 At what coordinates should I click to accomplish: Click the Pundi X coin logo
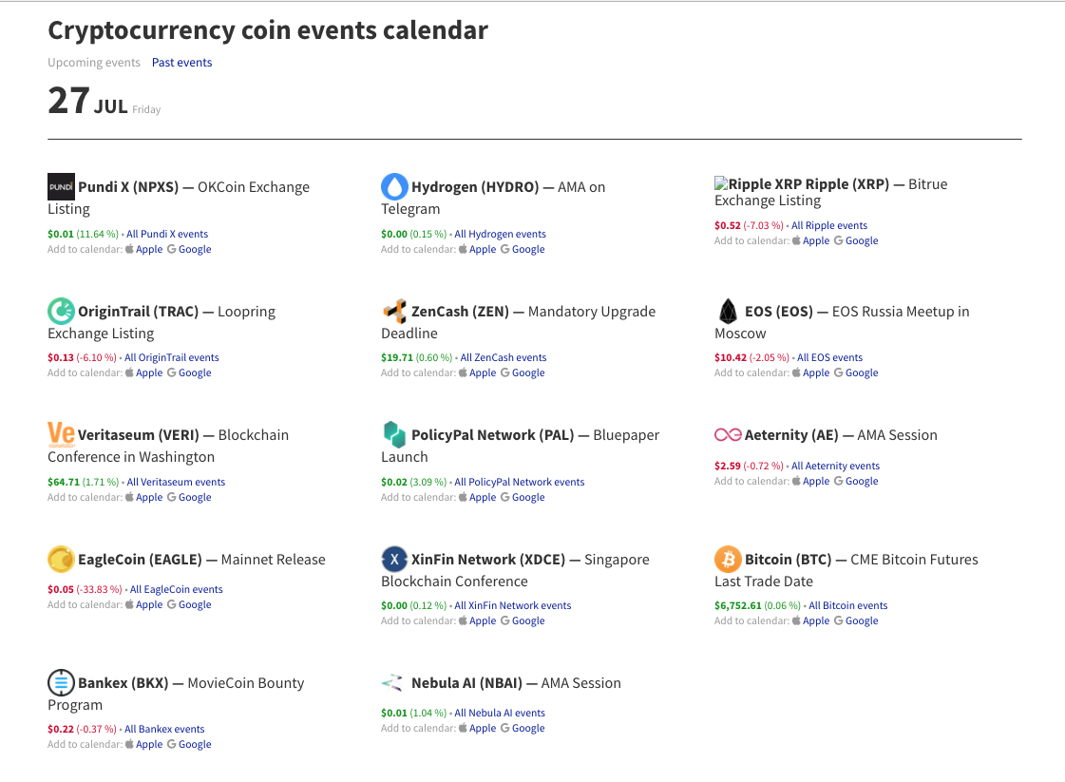coord(61,186)
